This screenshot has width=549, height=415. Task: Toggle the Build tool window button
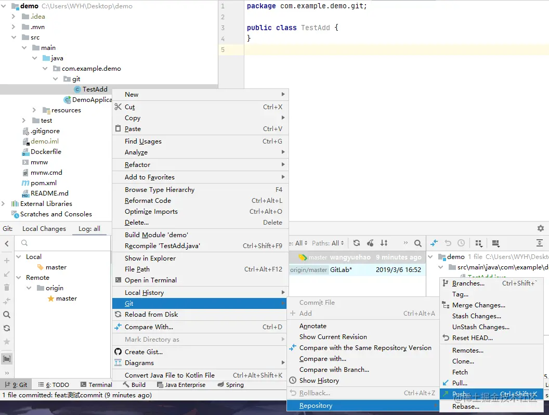coord(135,384)
